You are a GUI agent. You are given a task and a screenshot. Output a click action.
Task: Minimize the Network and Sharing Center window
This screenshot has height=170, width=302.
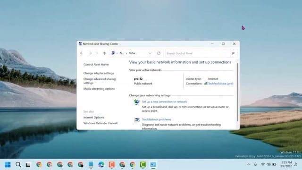click(212, 44)
